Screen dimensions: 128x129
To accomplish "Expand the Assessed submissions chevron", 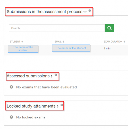I will pyautogui.click(x=52, y=76).
